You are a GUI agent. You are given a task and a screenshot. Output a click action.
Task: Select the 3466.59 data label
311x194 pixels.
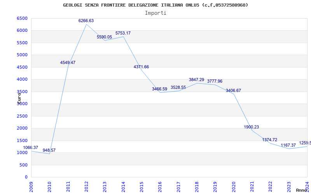point(160,89)
